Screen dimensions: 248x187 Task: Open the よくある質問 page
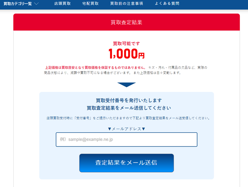(x=167, y=3)
